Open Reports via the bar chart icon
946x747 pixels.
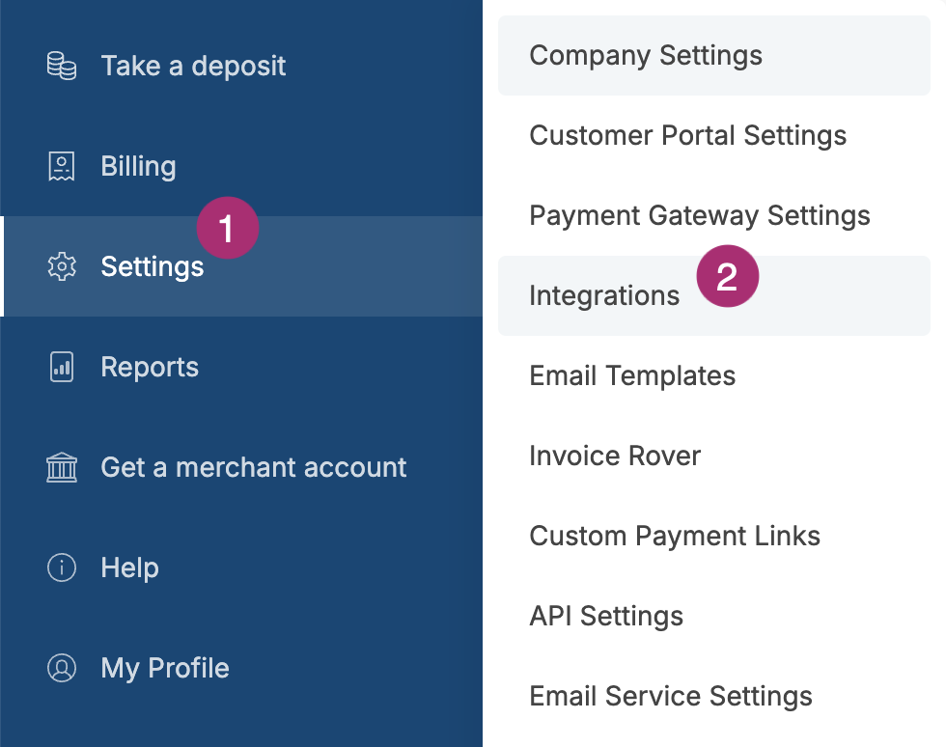click(x=61, y=367)
